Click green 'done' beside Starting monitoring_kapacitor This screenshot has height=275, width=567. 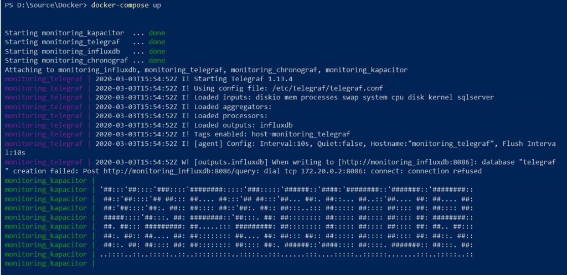tap(157, 33)
